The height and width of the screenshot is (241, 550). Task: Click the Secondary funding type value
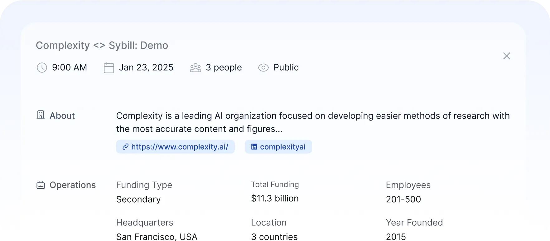click(138, 199)
